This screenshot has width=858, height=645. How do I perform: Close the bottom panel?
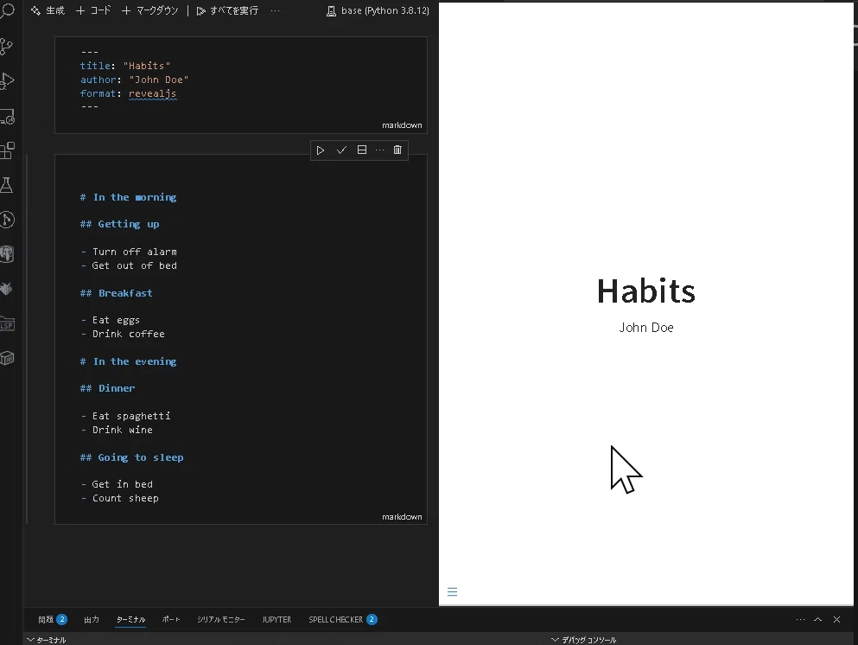(836, 619)
